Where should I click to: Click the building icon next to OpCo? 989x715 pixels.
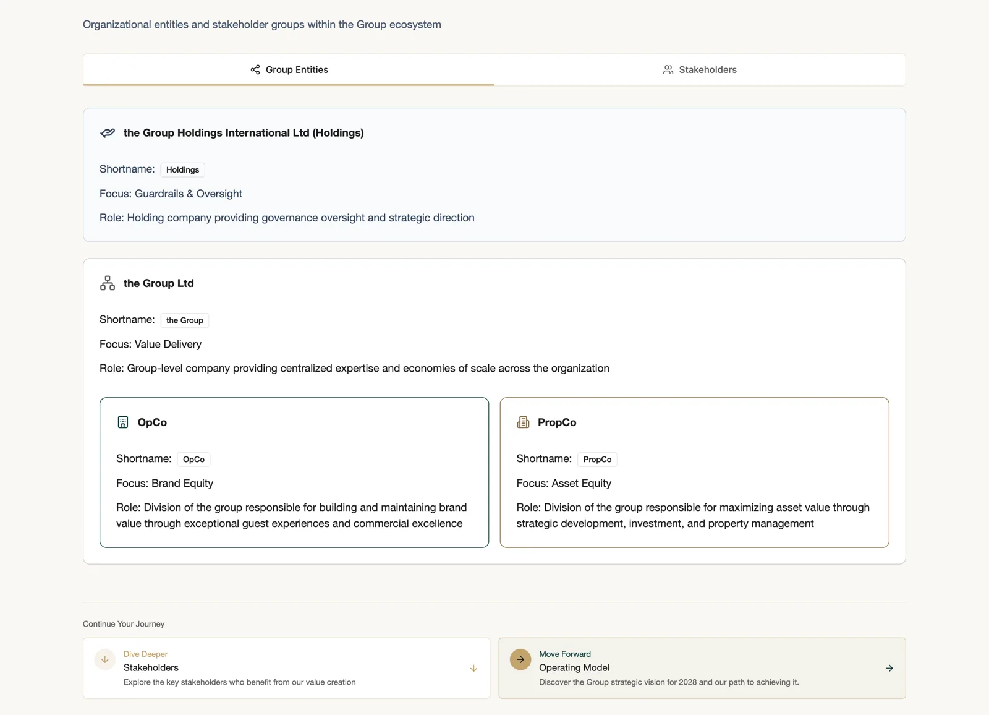coord(123,422)
